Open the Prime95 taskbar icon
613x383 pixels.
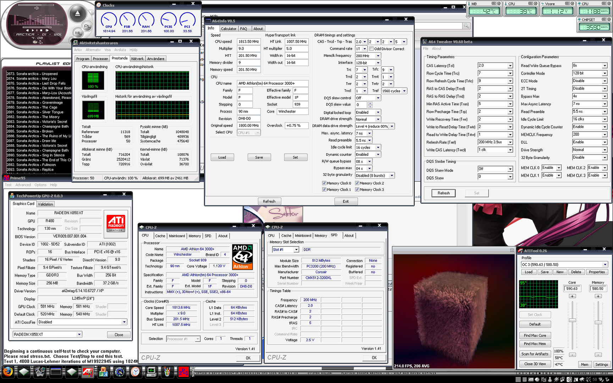tap(183, 372)
